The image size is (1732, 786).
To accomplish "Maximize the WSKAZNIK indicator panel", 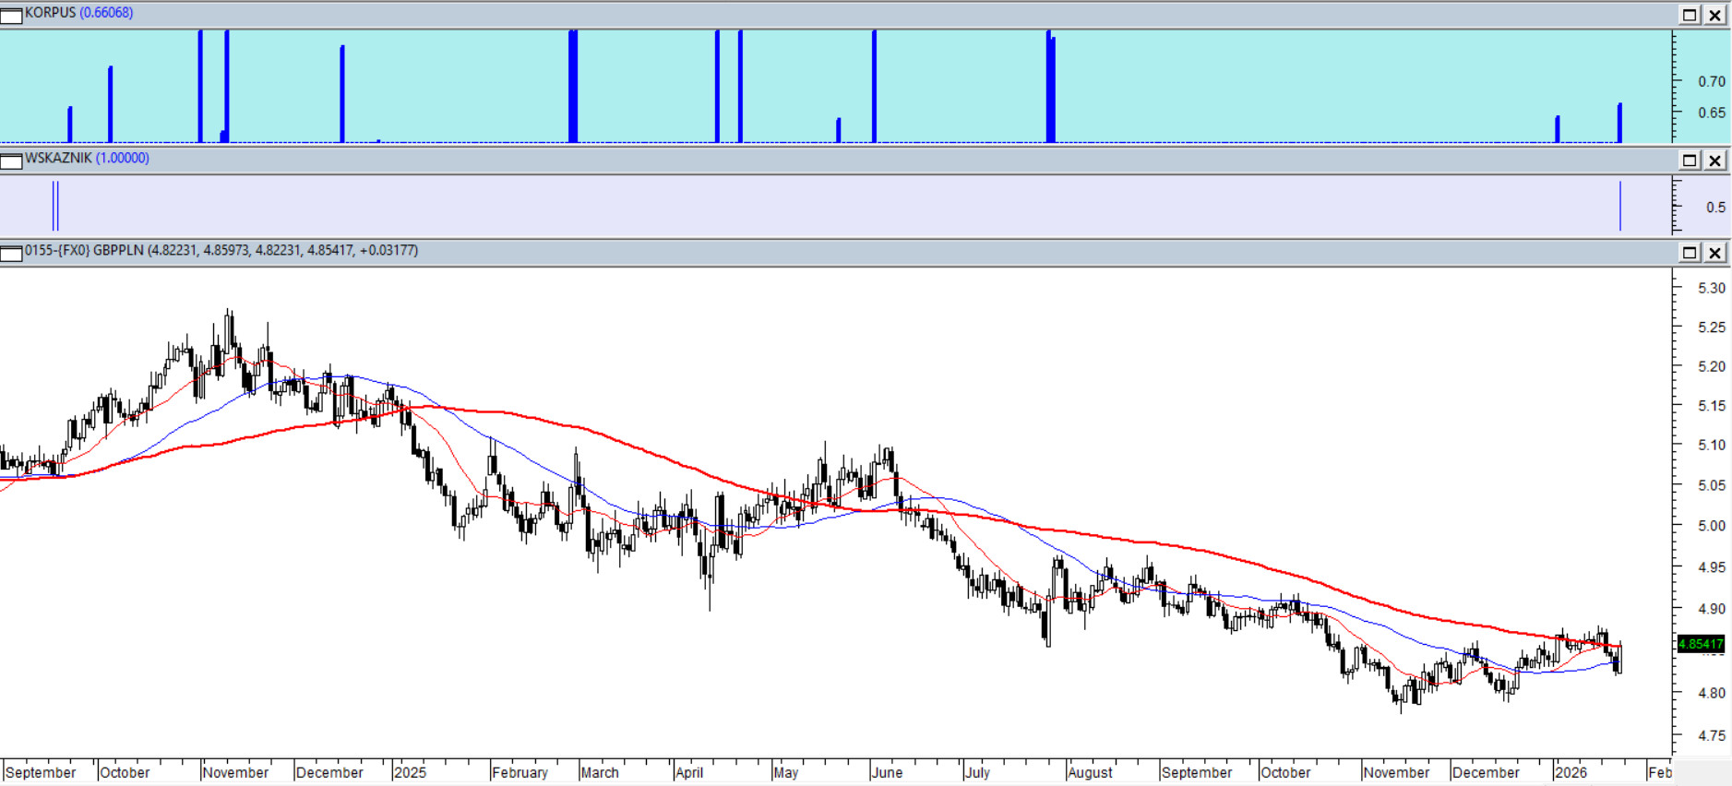I will 1690,161.
